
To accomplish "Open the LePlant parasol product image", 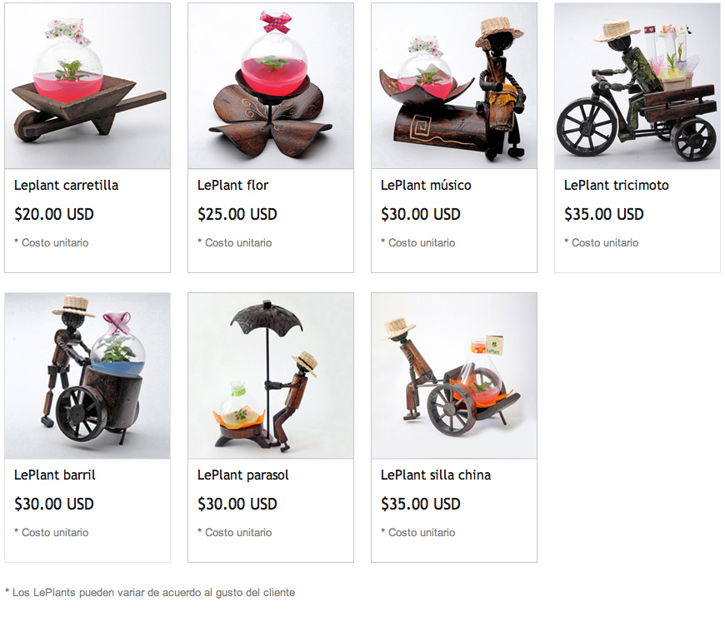I will coord(271,376).
